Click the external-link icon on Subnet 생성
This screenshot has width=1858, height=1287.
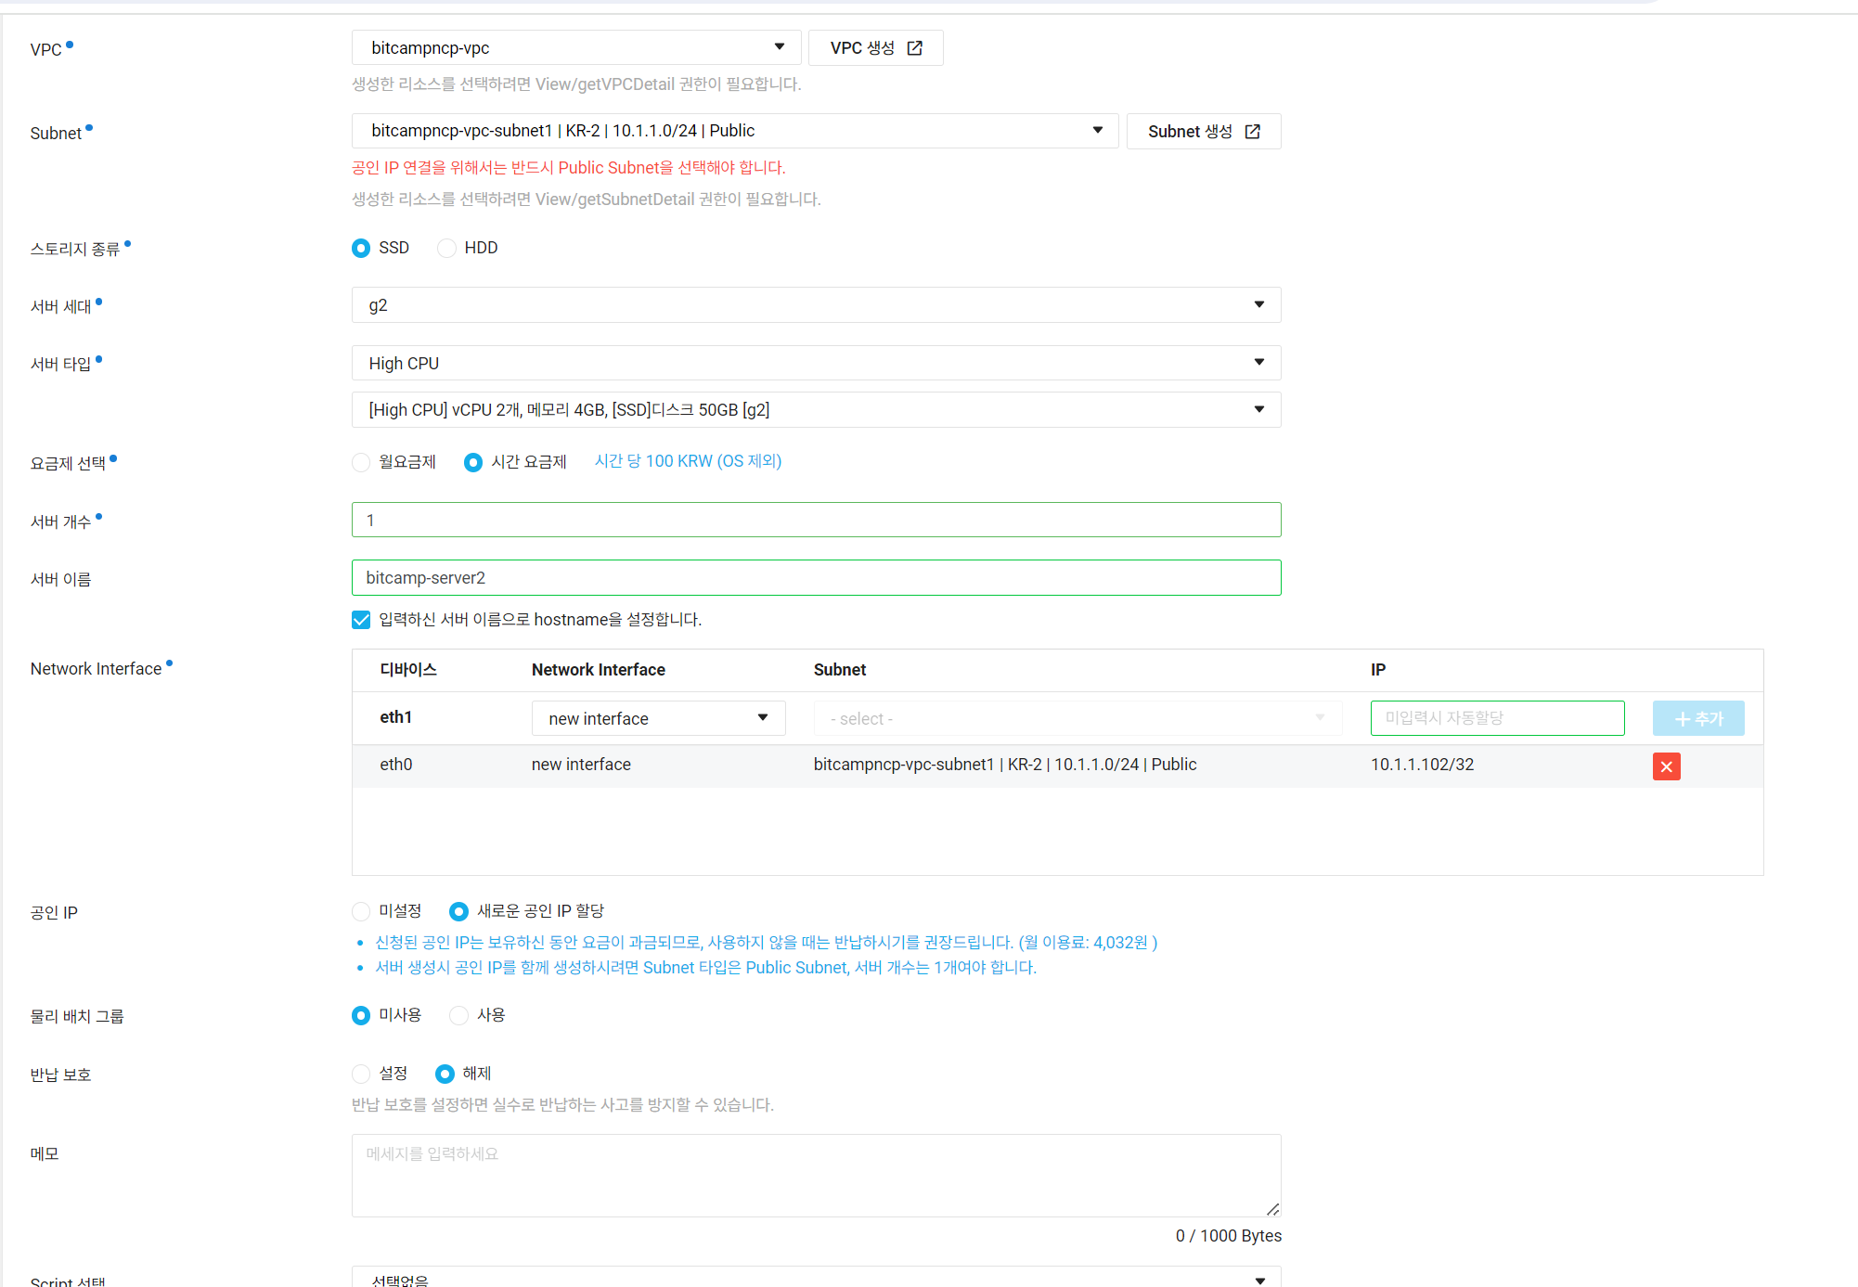(x=1252, y=132)
